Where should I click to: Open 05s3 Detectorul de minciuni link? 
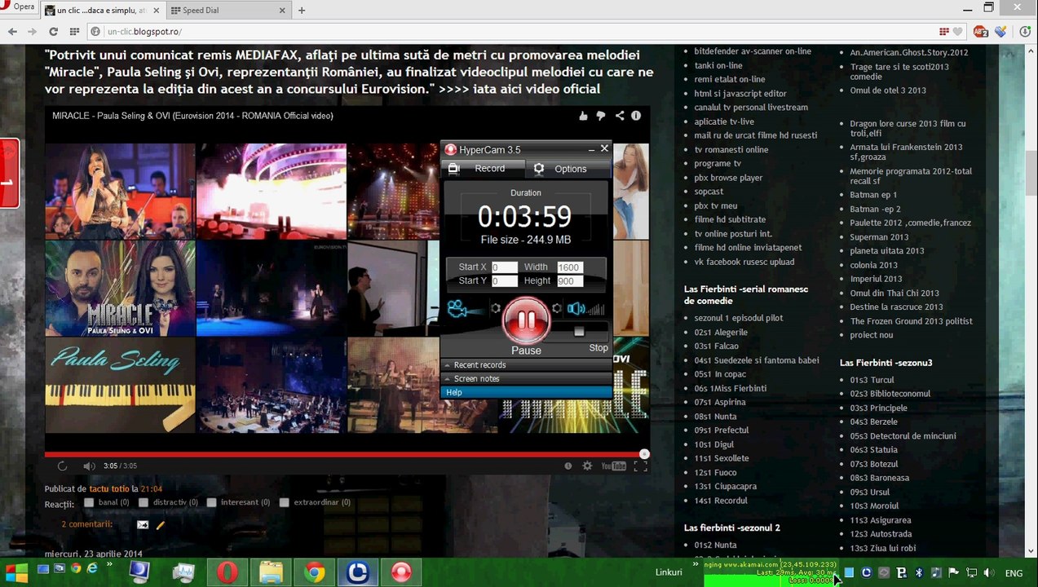click(x=903, y=435)
